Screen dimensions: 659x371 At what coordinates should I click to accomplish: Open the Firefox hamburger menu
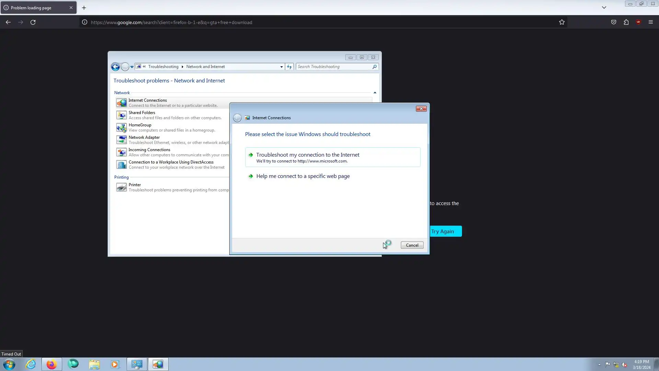[650, 22]
